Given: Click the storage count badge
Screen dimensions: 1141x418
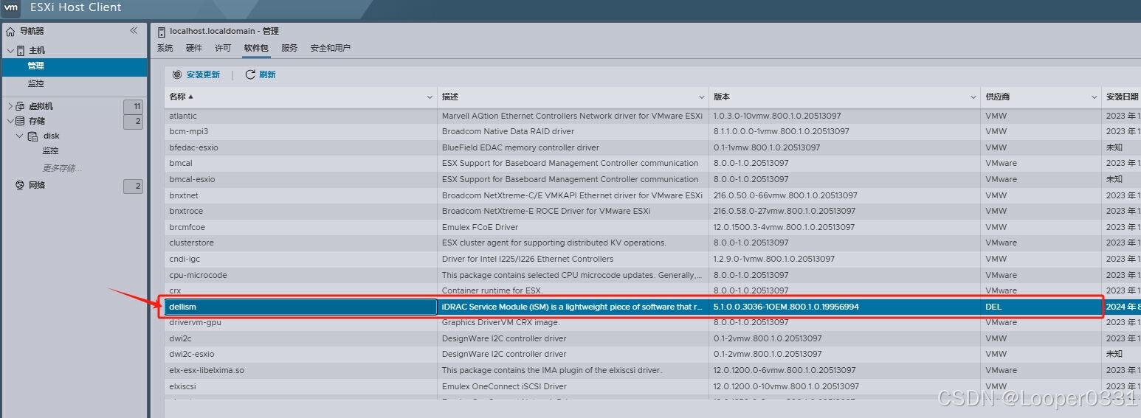Looking at the screenshot, I should click(x=133, y=122).
